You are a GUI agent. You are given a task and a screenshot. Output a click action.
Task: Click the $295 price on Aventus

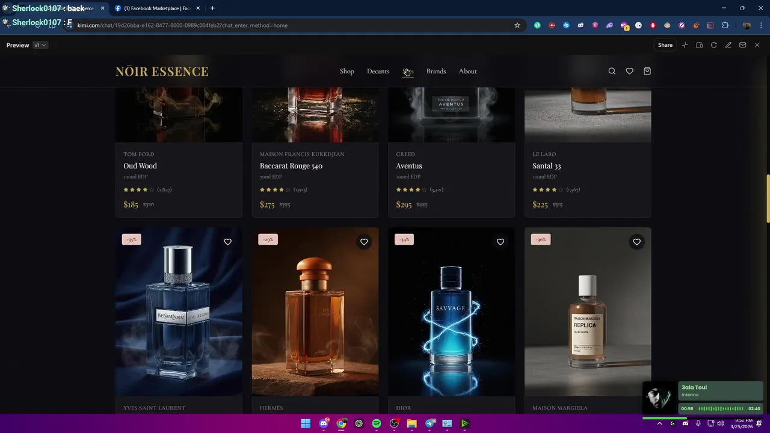(x=404, y=204)
